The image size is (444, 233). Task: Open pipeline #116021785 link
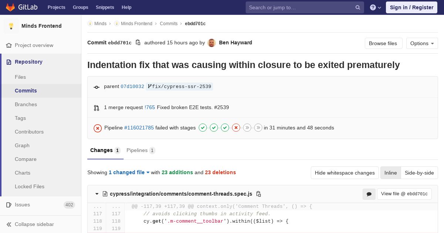coord(139,128)
